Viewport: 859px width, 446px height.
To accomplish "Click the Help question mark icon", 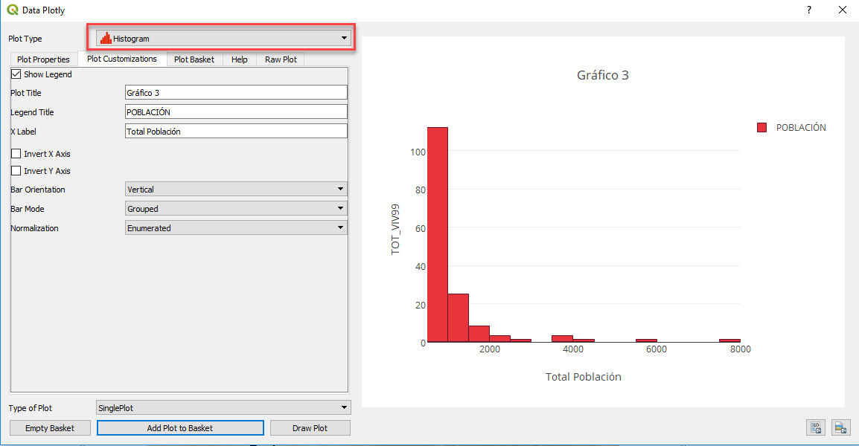I will tap(808, 10).
